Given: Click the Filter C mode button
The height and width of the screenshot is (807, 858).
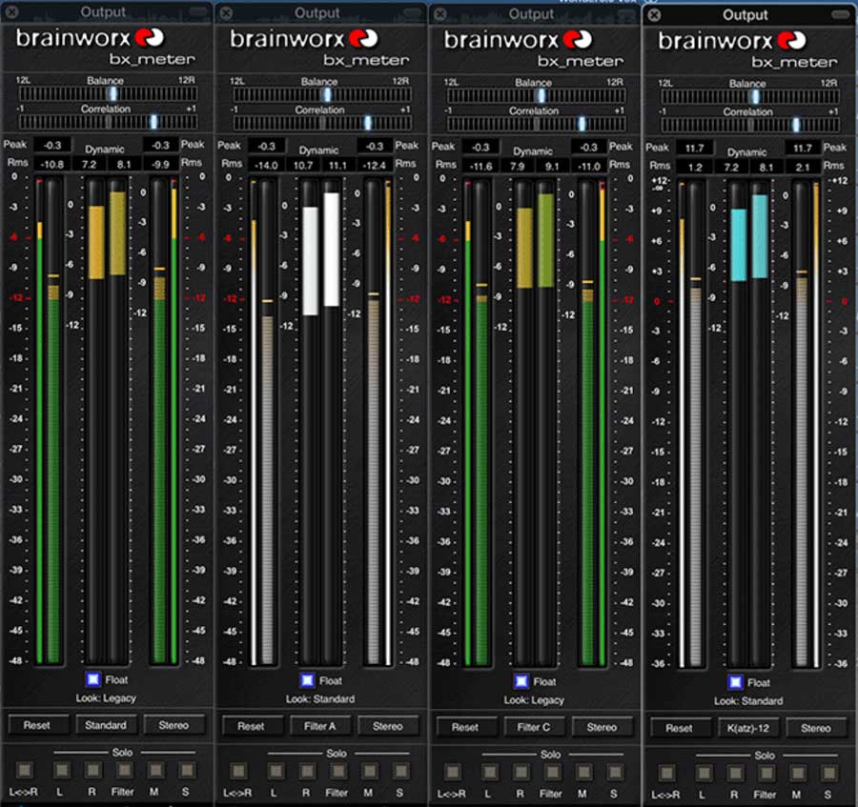Looking at the screenshot, I should (534, 727).
